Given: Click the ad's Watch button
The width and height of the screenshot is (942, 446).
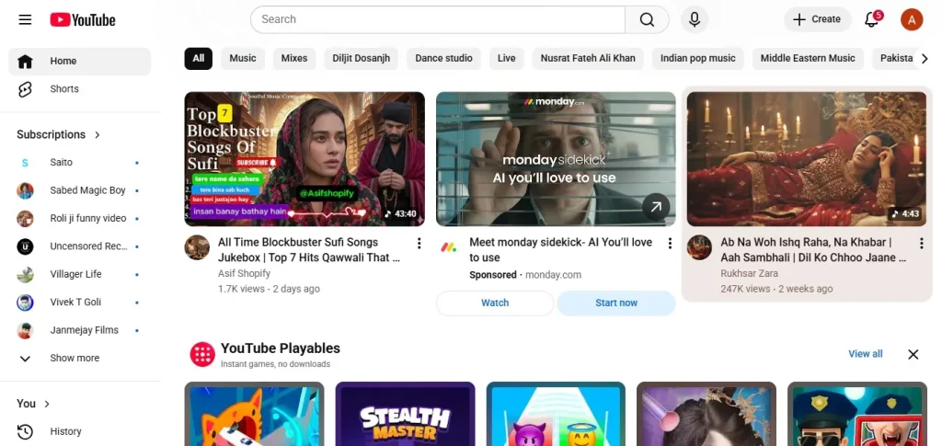Looking at the screenshot, I should (495, 303).
